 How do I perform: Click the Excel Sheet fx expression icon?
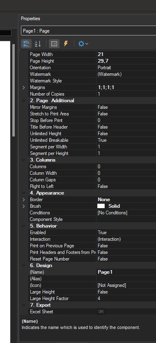click(101, 312)
